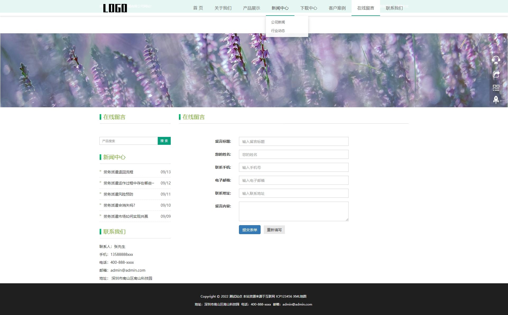Select 行业动态 from news dropdown
This screenshot has width=508, height=315.
point(278,31)
